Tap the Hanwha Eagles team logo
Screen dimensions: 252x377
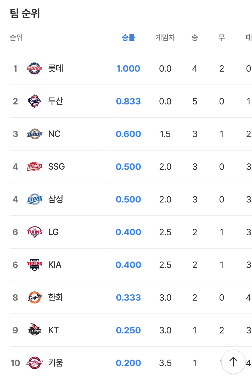[34, 298]
